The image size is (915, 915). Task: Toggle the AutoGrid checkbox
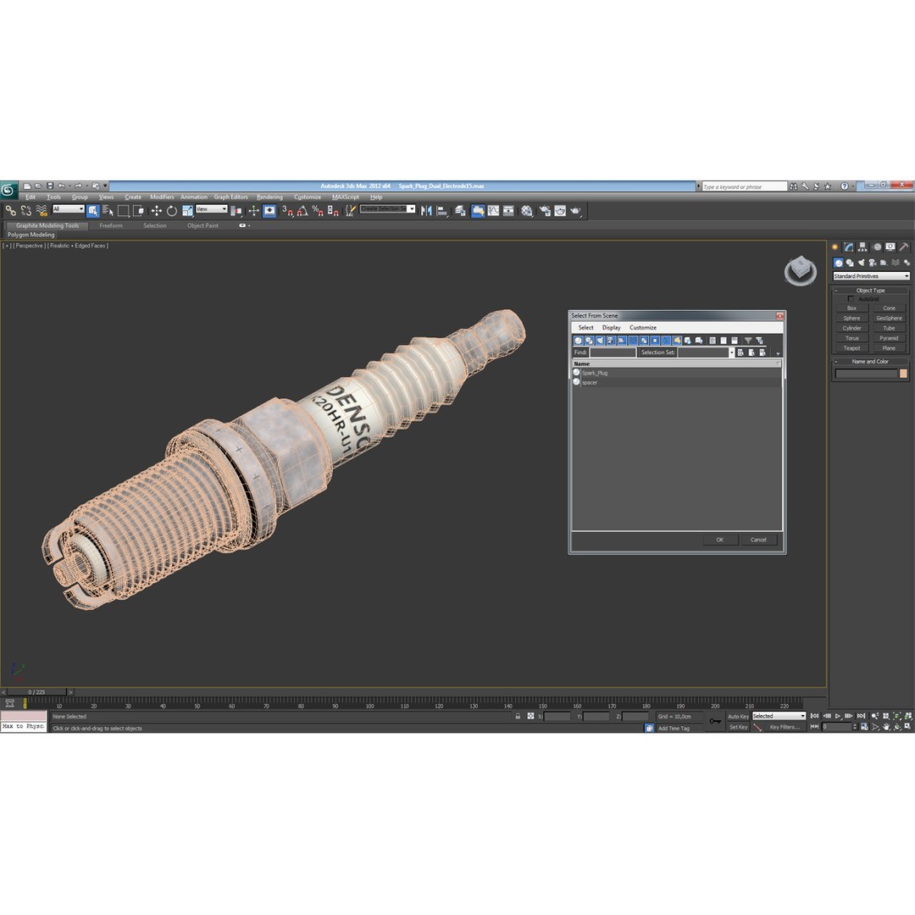tap(851, 299)
